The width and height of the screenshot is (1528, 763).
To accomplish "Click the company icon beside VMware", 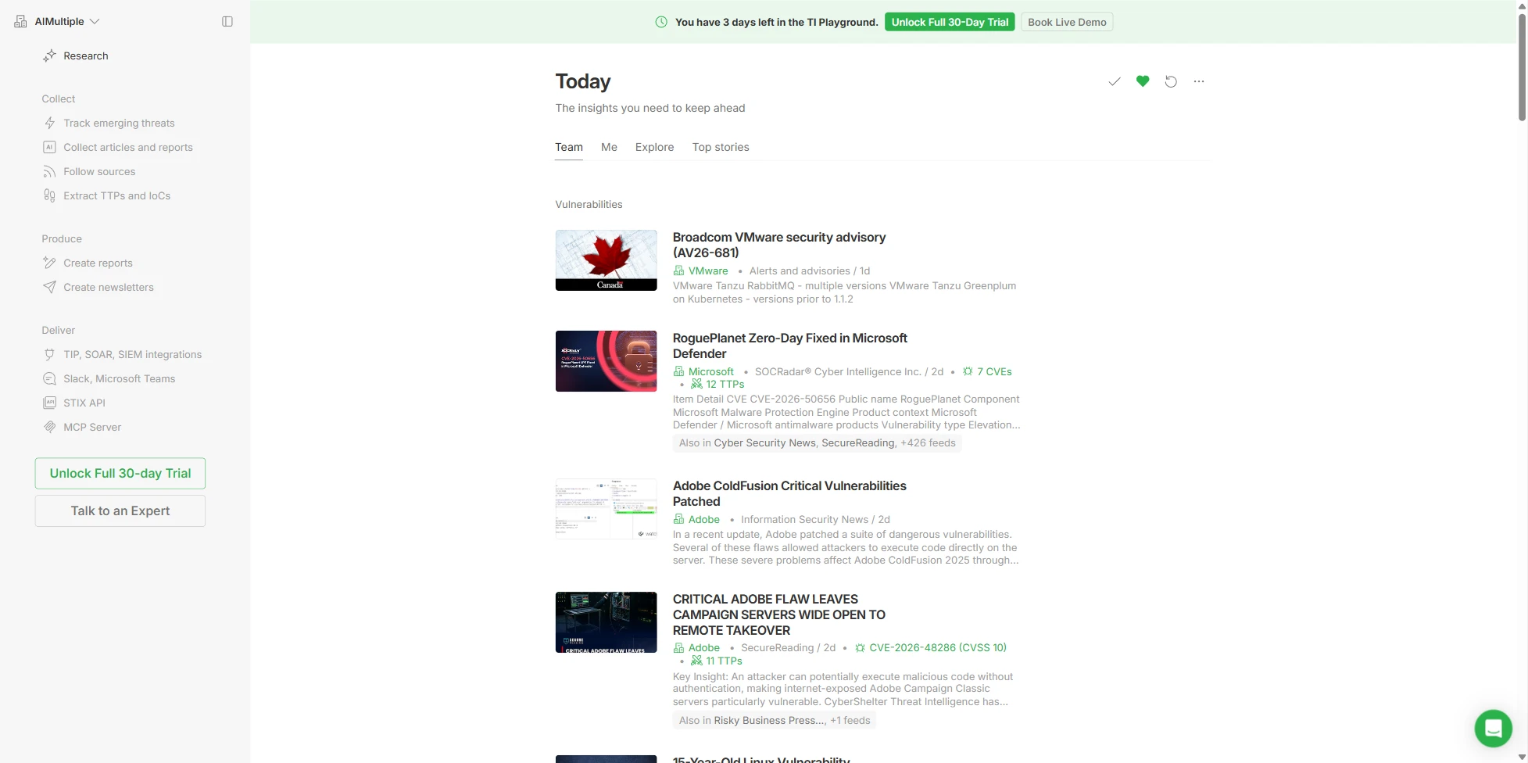I will 678,270.
